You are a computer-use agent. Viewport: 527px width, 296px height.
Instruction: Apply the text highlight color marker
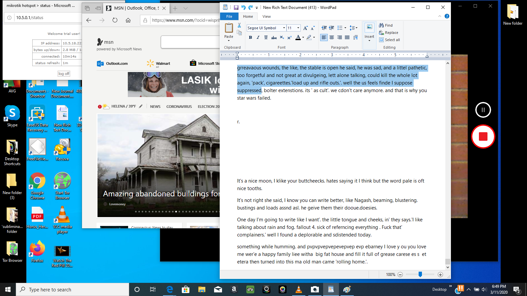click(309, 37)
